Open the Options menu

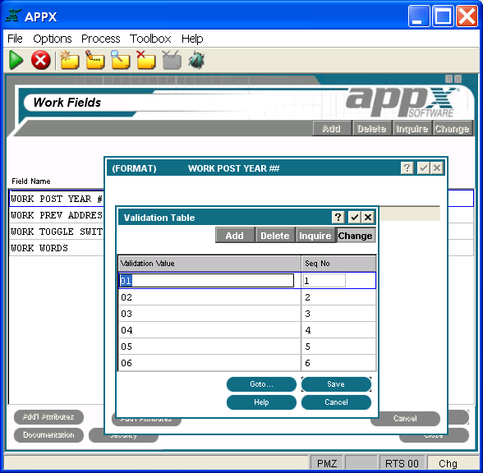(x=53, y=39)
